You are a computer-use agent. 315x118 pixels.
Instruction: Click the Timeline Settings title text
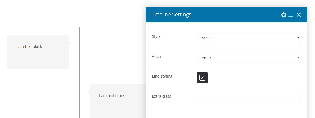pyautogui.click(x=171, y=15)
